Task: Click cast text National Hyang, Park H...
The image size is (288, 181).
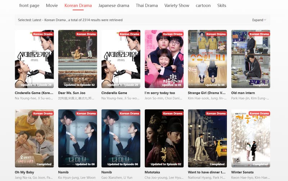Action: (x=206, y=177)
